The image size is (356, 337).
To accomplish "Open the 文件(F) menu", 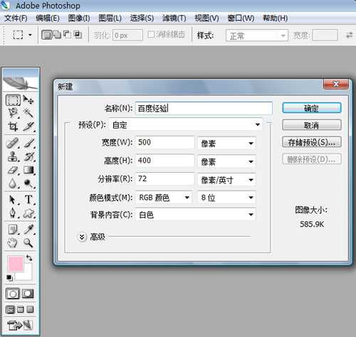I will point(16,18).
